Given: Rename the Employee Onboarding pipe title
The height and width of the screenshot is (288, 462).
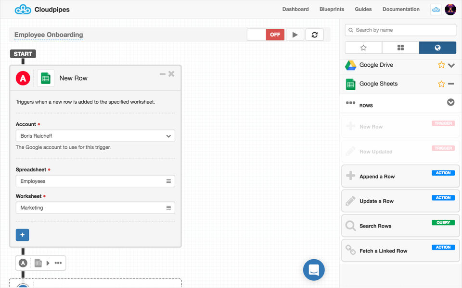Looking at the screenshot, I should coord(49,35).
